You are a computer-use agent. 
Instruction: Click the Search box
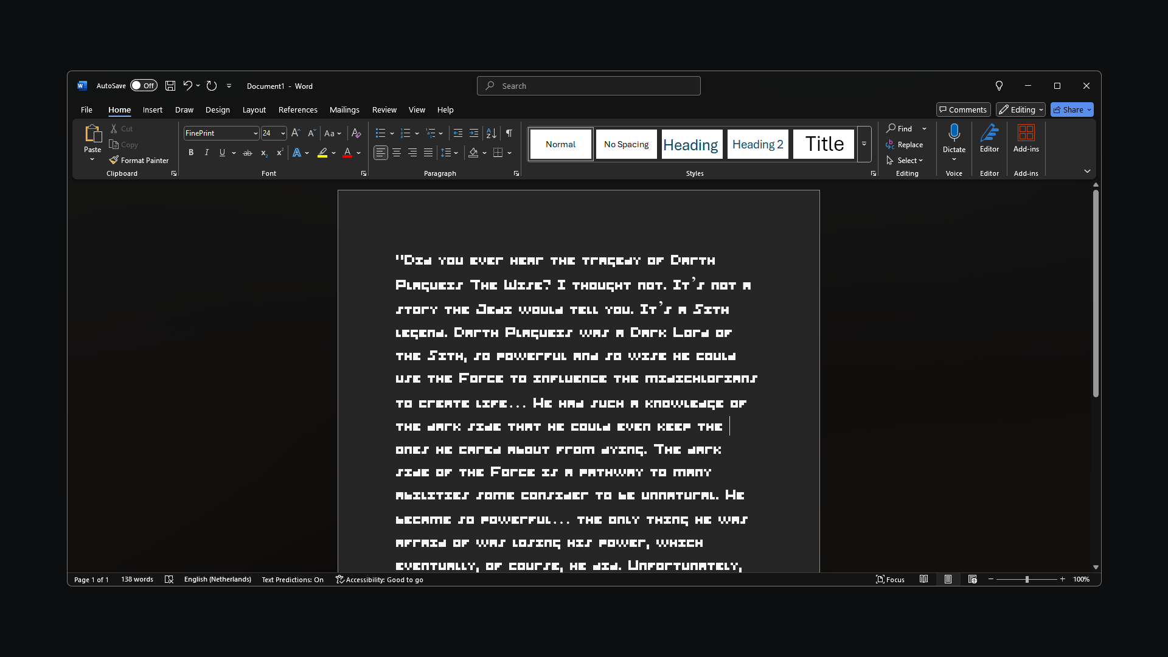pos(589,86)
